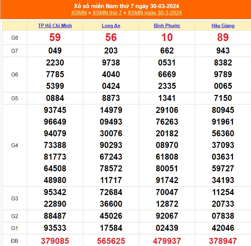Click the ĐB row label

(15, 241)
